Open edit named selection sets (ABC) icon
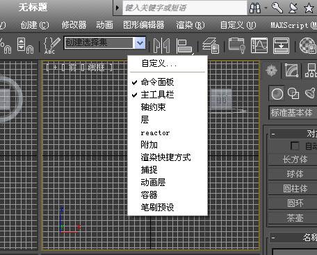Screen dimensions: 317x255 pyautogui.click(x=52, y=45)
